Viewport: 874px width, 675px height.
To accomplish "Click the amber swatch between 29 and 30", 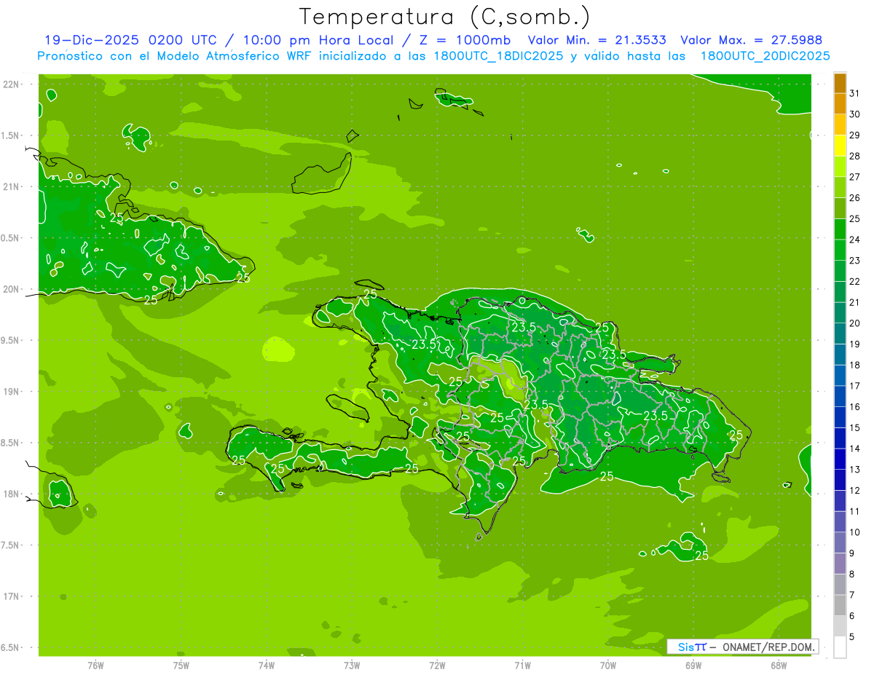I will click(x=840, y=125).
